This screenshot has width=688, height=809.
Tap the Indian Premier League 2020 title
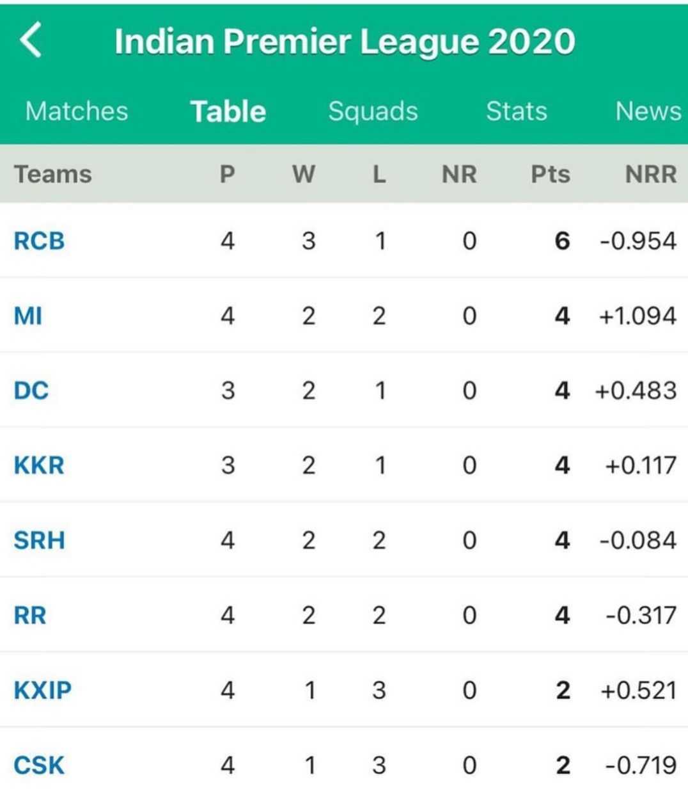tap(345, 42)
